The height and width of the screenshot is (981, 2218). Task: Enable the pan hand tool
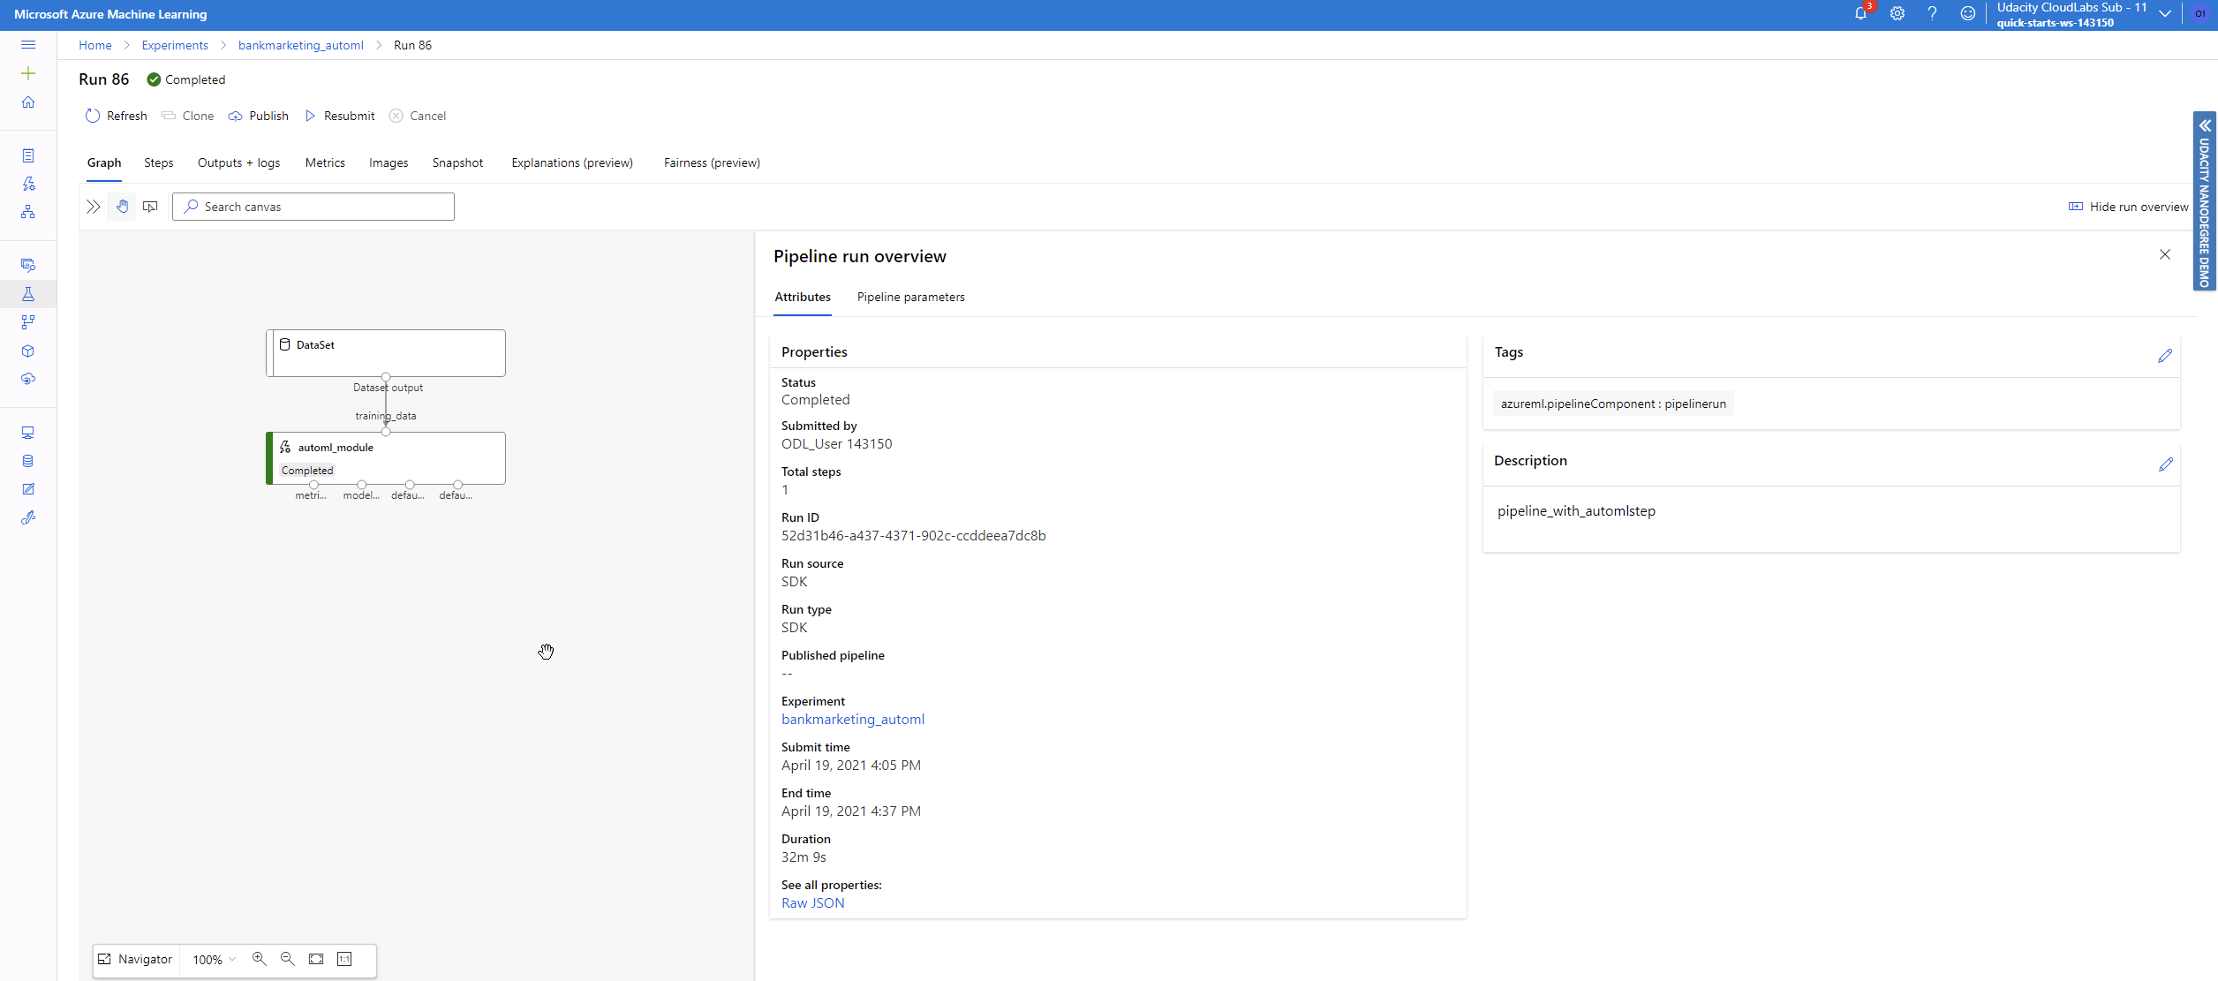(123, 207)
